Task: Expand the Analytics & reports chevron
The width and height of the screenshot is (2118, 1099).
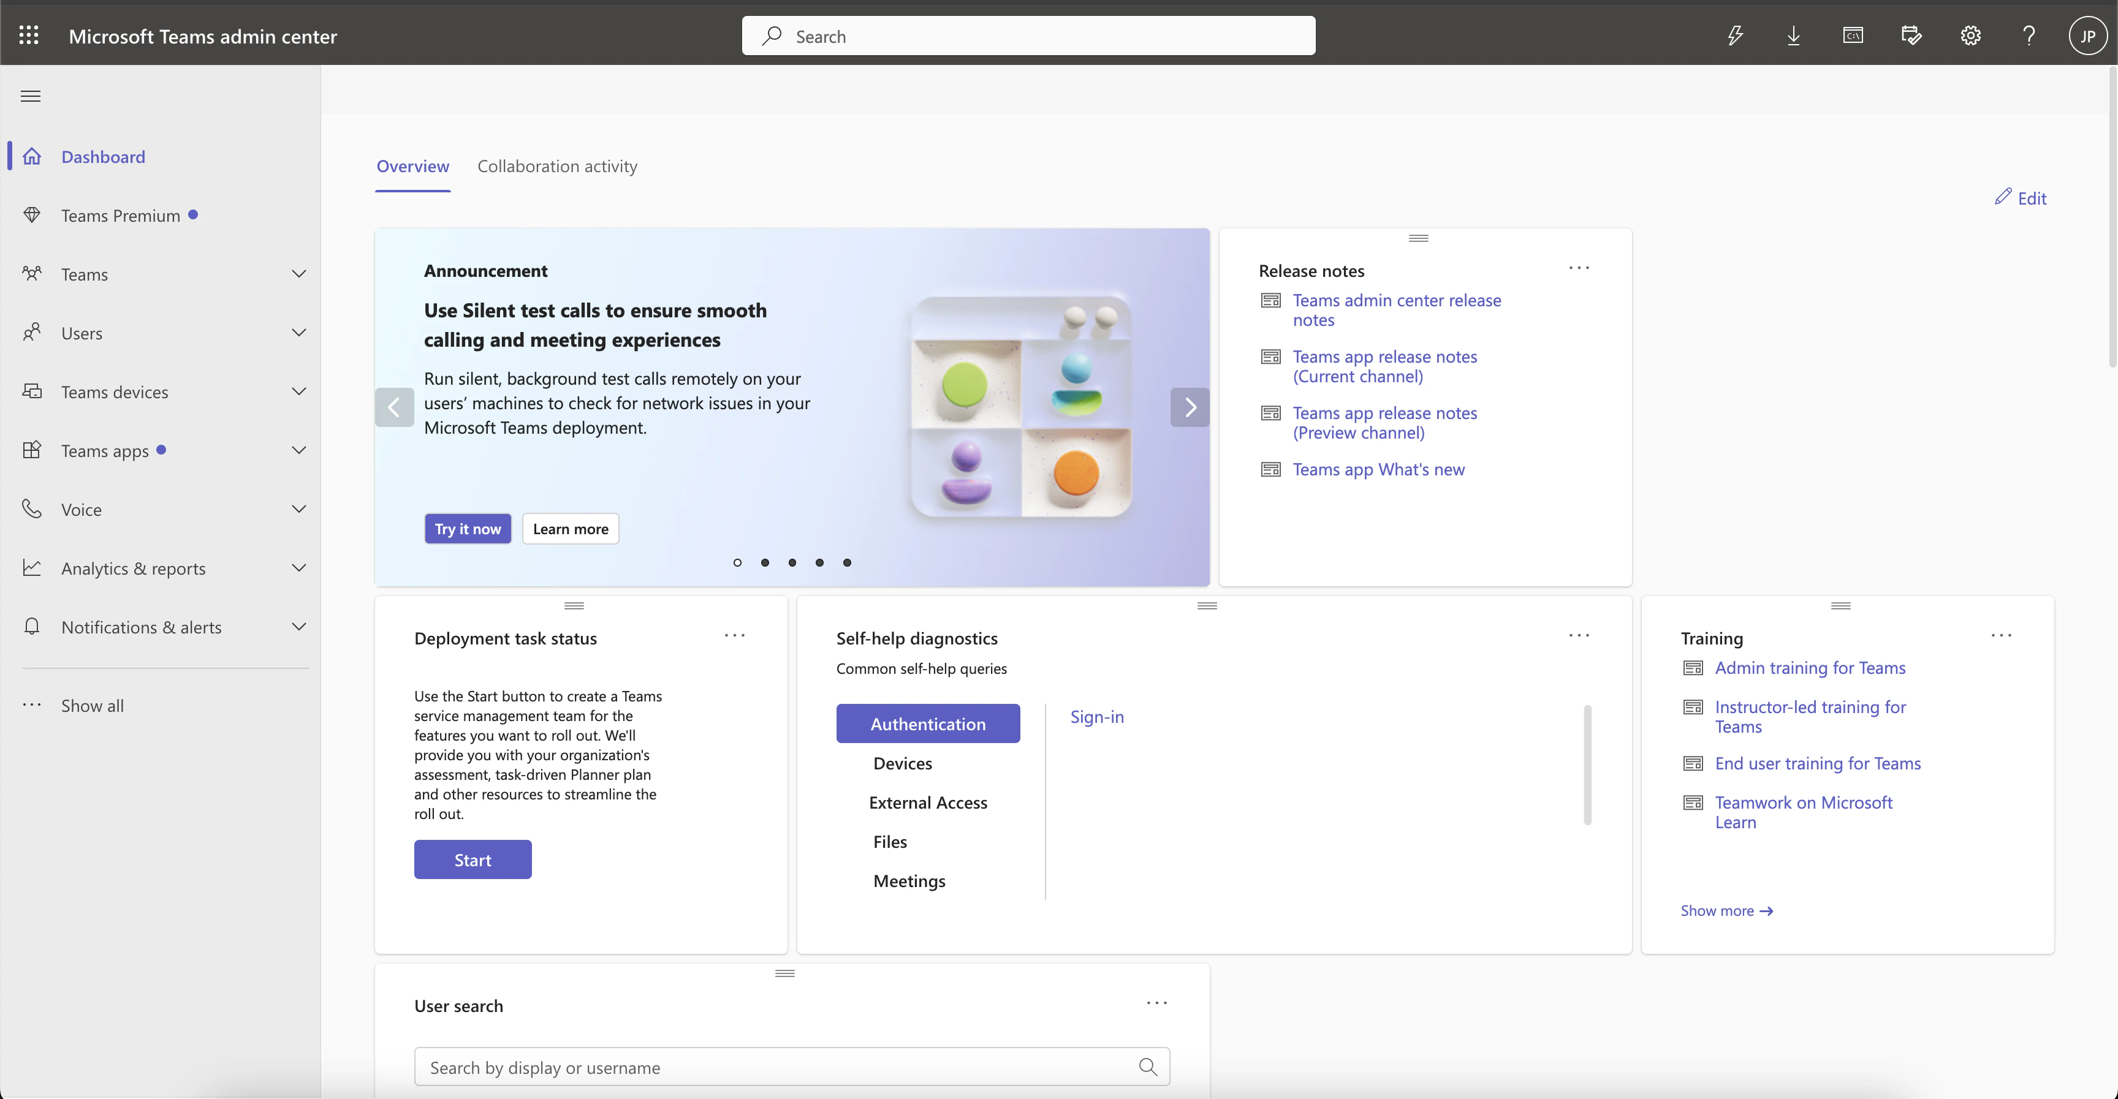Action: [x=299, y=568]
